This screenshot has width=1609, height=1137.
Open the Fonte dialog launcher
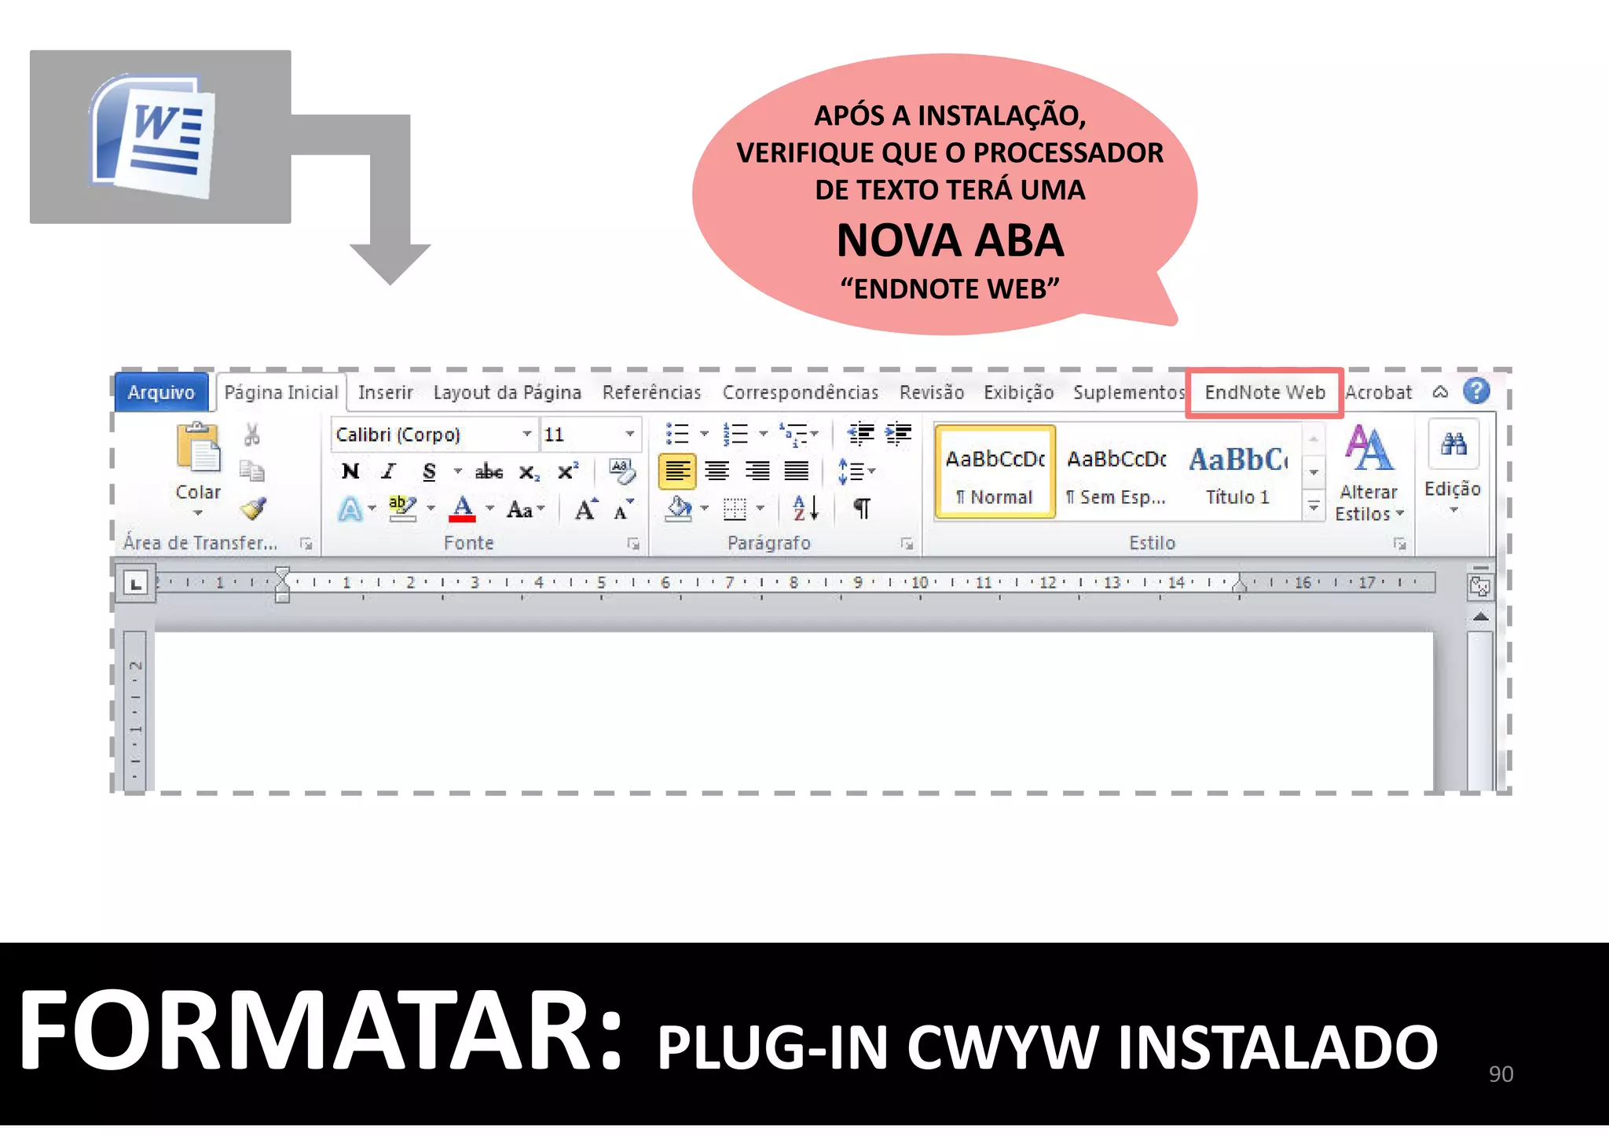633,544
